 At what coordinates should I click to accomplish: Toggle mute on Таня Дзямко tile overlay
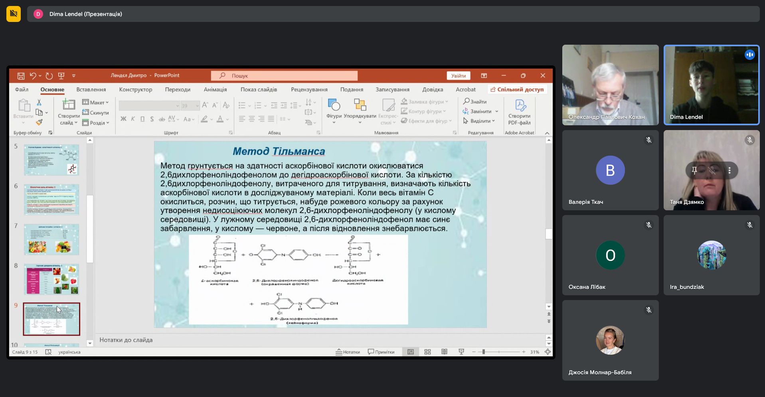pyautogui.click(x=712, y=170)
